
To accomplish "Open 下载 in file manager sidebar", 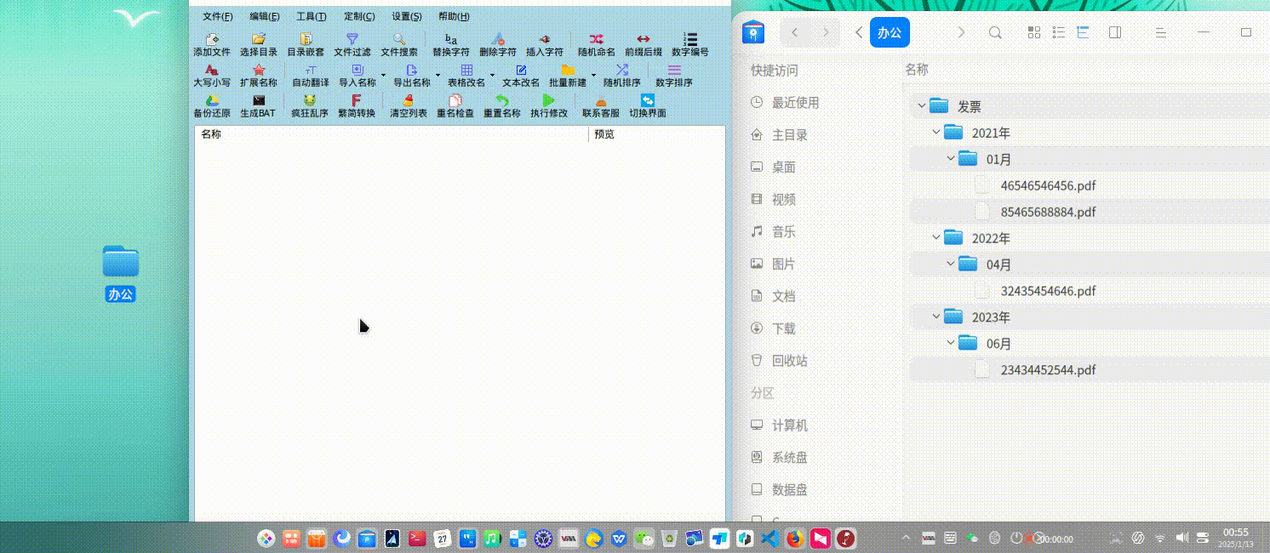I will pos(774,328).
